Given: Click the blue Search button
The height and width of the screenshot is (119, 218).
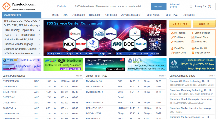Looking at the screenshot, I should [158, 6].
